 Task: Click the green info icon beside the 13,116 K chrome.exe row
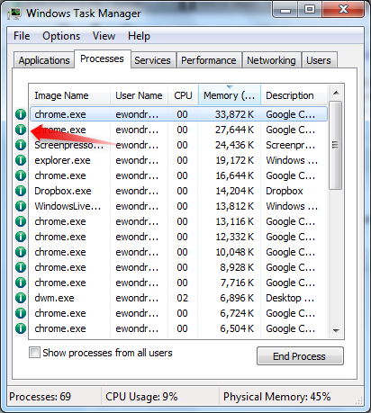click(21, 221)
